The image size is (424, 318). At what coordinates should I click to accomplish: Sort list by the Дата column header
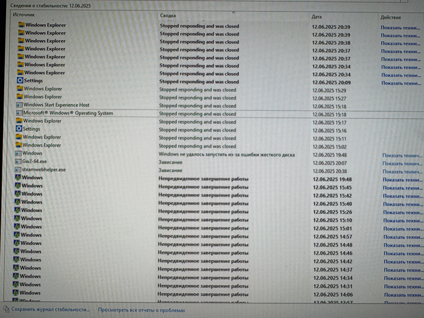point(317,16)
